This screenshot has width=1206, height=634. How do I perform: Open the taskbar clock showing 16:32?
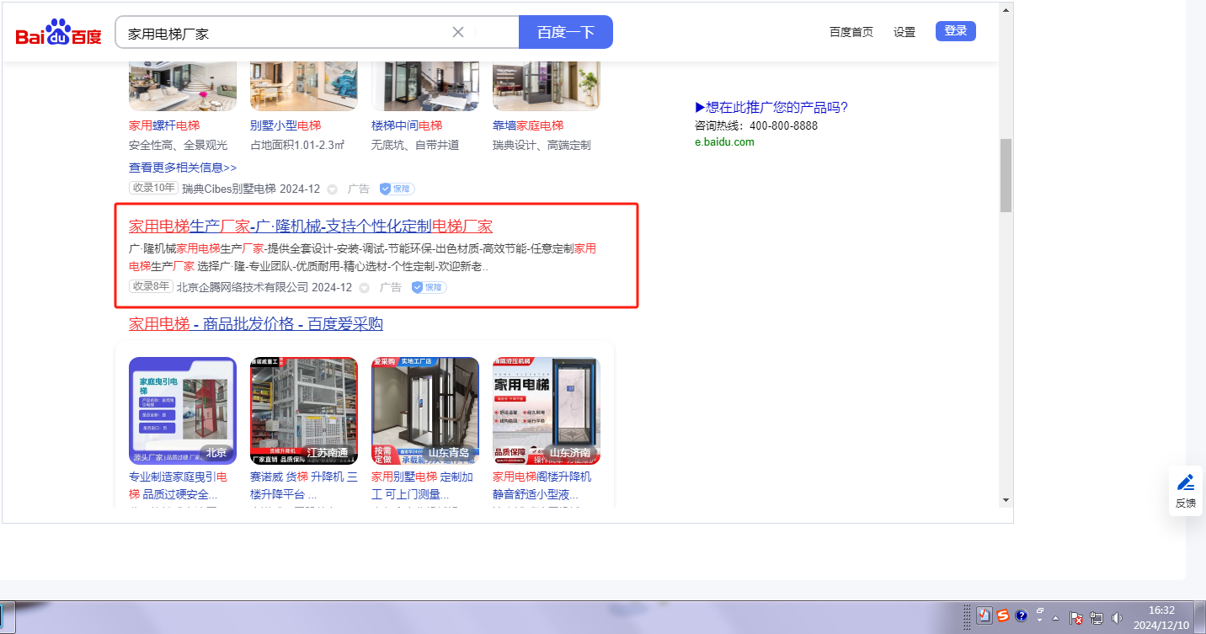point(1161,617)
